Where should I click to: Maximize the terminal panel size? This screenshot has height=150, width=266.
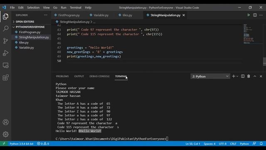pyautogui.click(x=255, y=76)
